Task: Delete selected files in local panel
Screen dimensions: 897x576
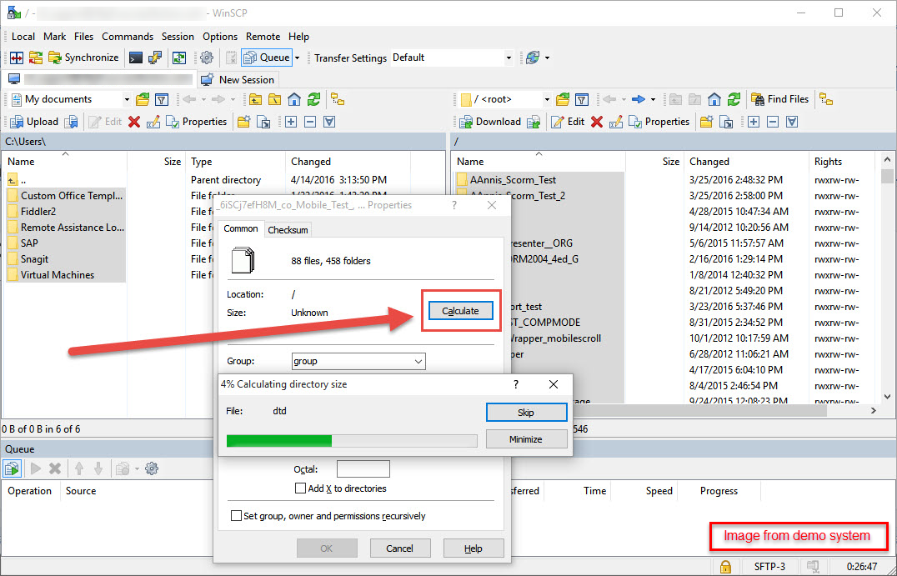Action: tap(134, 122)
